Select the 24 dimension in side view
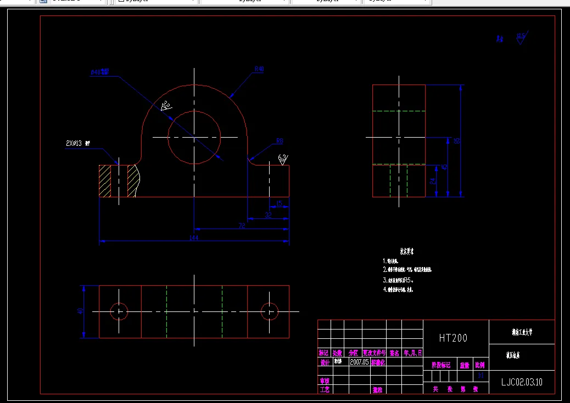 pyautogui.click(x=433, y=181)
